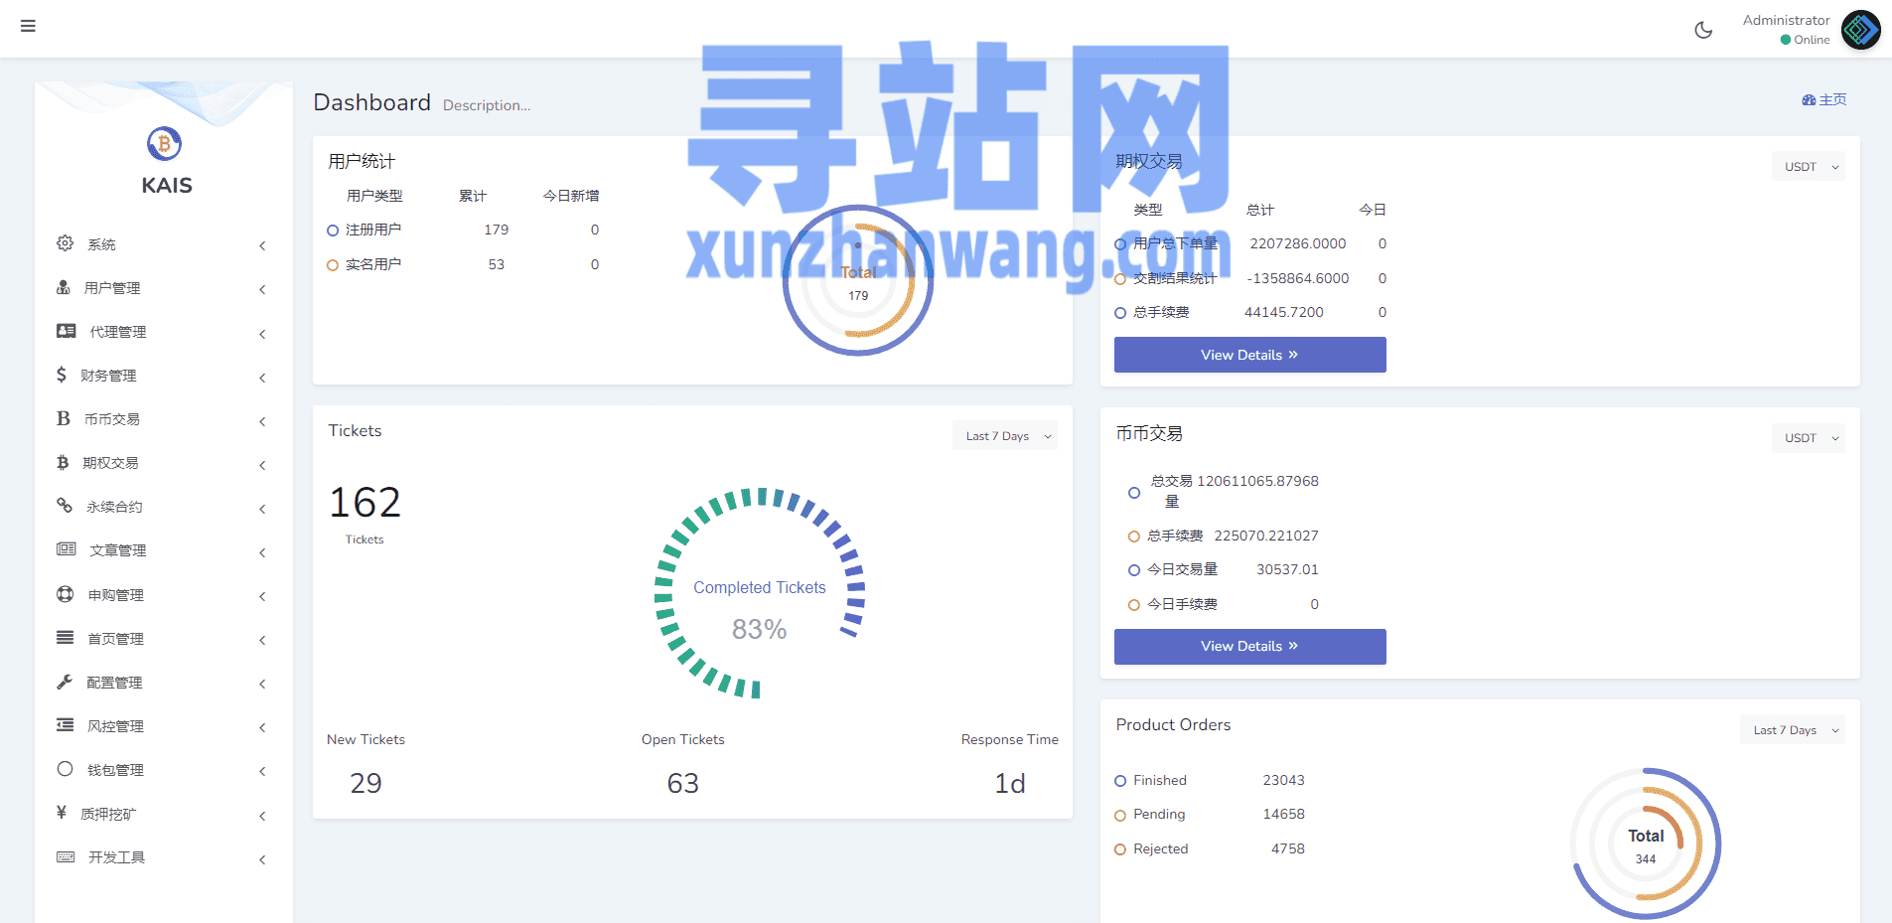1892x923 pixels.
Task: Switch to dark mode moon icon
Action: 1703,30
